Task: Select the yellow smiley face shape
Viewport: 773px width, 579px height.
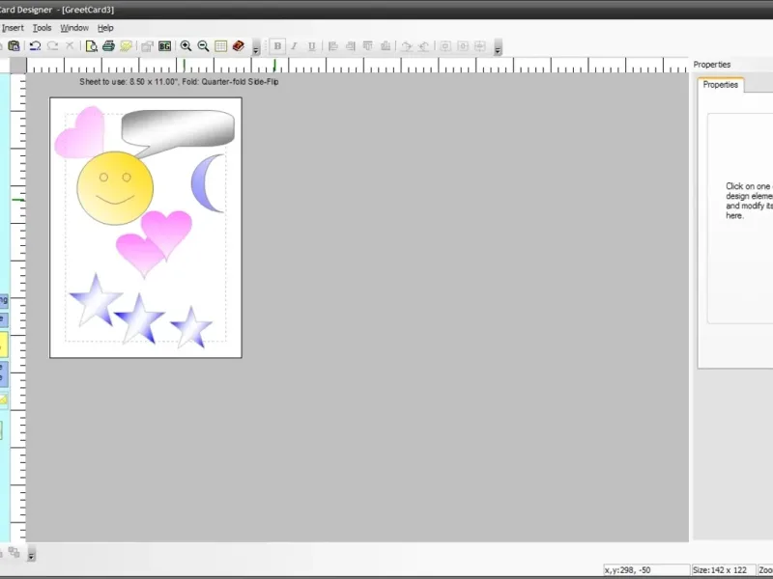Action: pos(115,188)
